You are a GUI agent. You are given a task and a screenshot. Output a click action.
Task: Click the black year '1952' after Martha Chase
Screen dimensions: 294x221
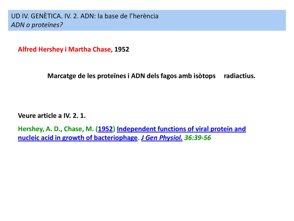pyautogui.click(x=122, y=49)
